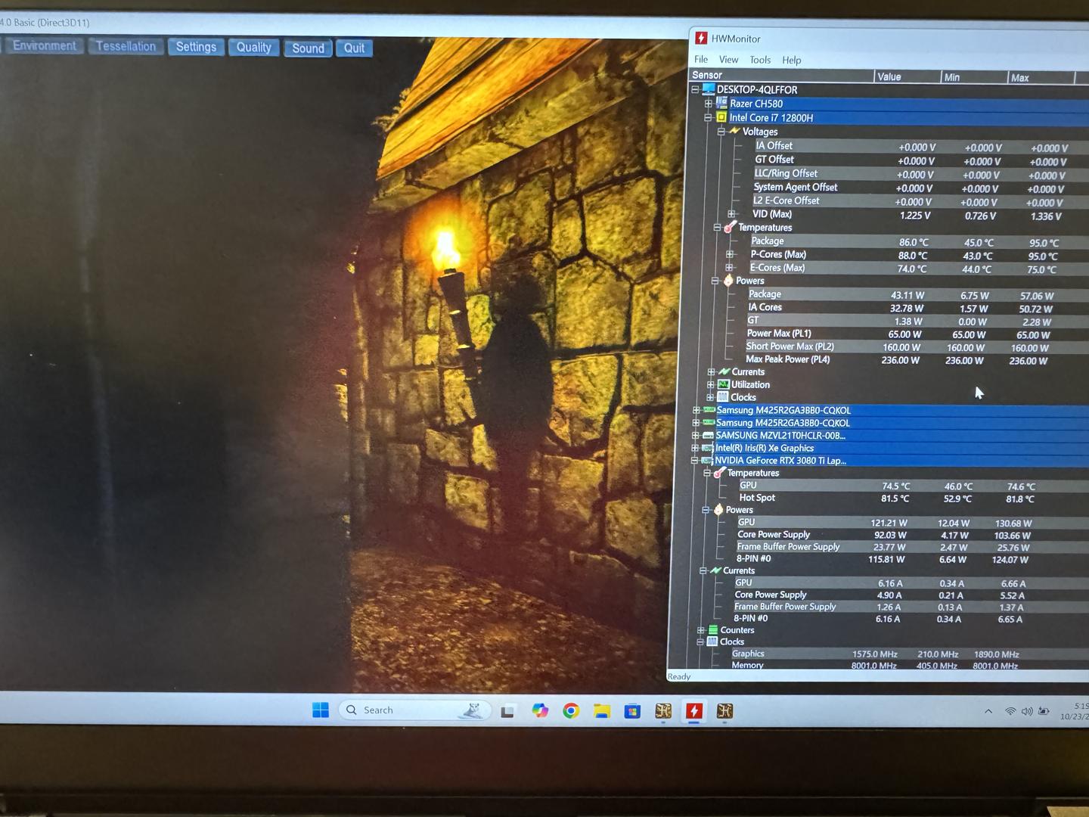Open File Explorer from the taskbar
Image resolution: width=1089 pixels, height=817 pixels.
click(x=602, y=710)
